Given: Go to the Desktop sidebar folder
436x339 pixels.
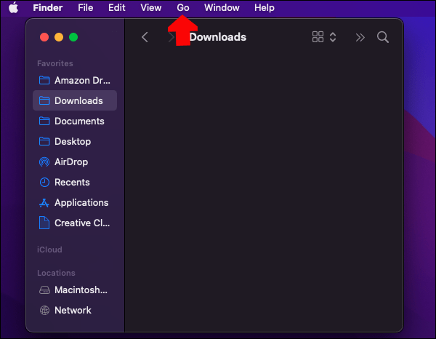Looking at the screenshot, I should click(73, 141).
